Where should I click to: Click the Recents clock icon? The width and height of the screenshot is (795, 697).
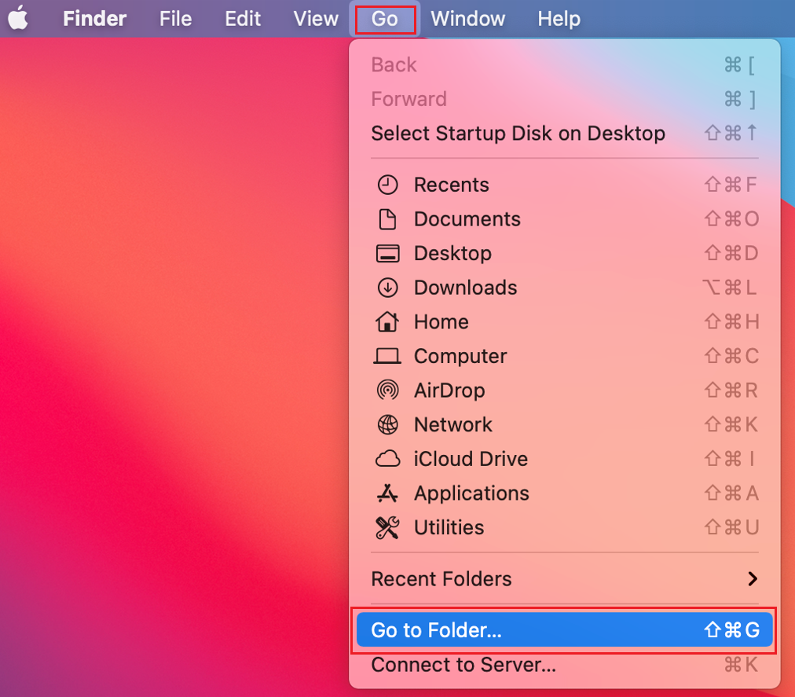pyautogui.click(x=387, y=185)
